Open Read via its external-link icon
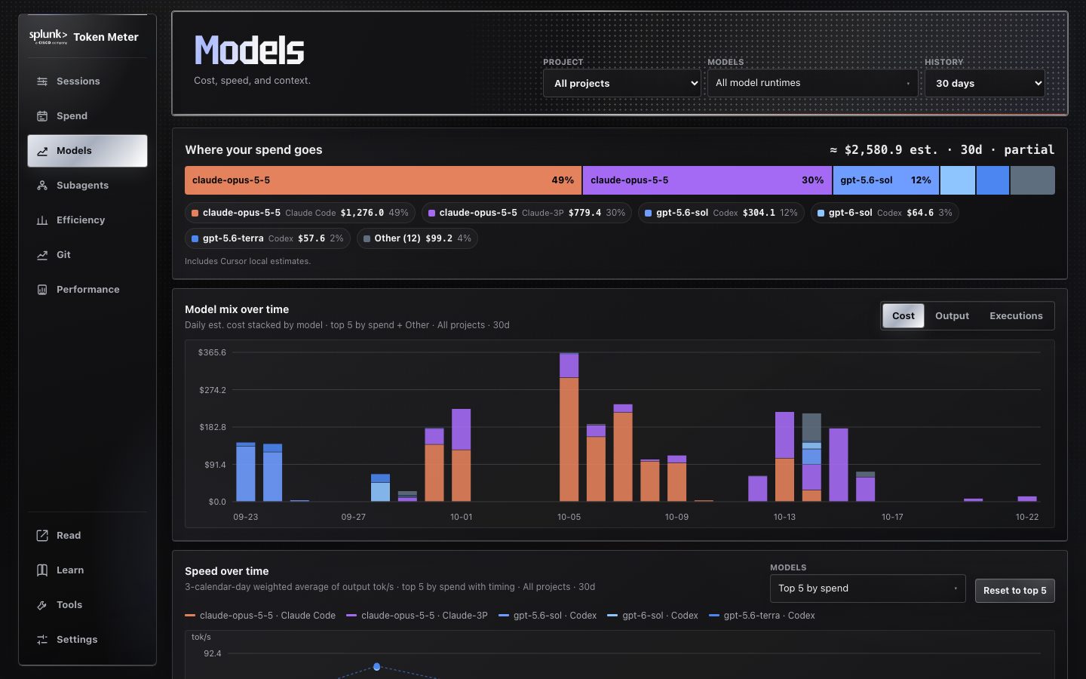The width and height of the screenshot is (1086, 679). coord(42,536)
